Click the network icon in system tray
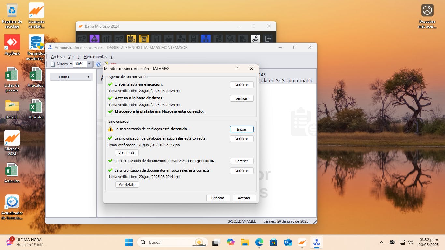The width and height of the screenshot is (445, 250). (403, 242)
